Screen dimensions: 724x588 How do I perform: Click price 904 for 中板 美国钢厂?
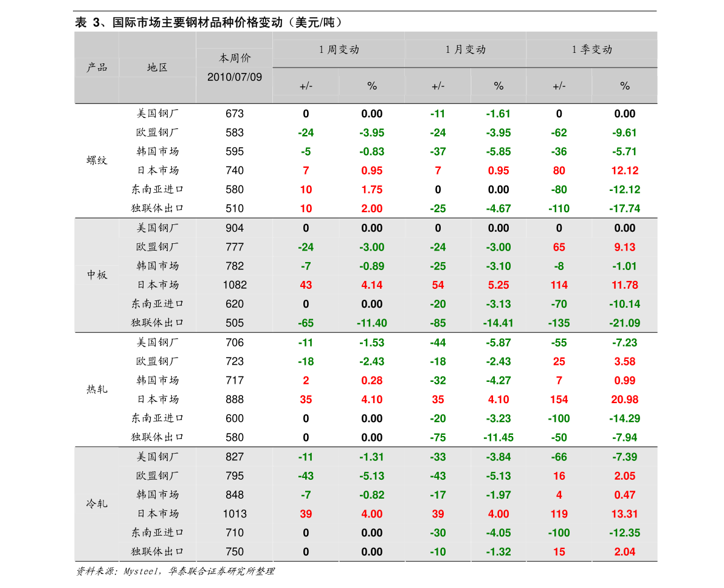click(x=235, y=228)
